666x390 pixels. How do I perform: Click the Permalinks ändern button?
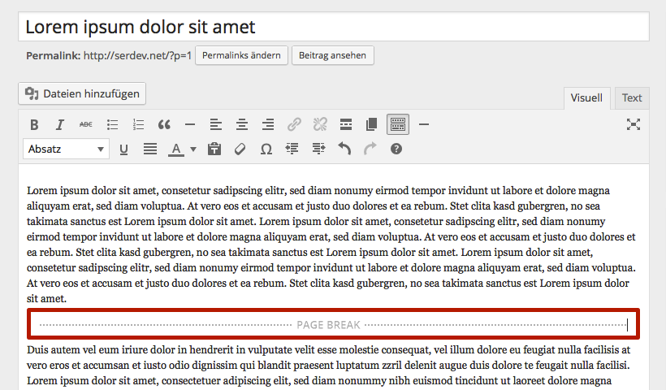[x=241, y=55]
